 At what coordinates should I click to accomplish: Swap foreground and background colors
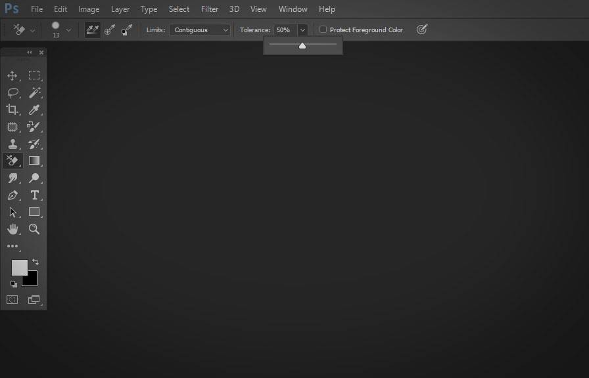pos(35,261)
